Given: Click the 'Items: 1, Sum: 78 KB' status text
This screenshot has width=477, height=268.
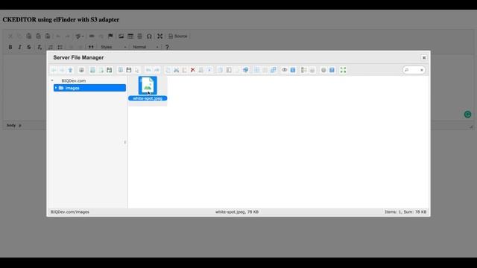Looking at the screenshot, I should [x=405, y=211].
